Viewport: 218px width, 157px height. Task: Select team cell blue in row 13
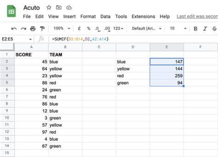click(65, 139)
